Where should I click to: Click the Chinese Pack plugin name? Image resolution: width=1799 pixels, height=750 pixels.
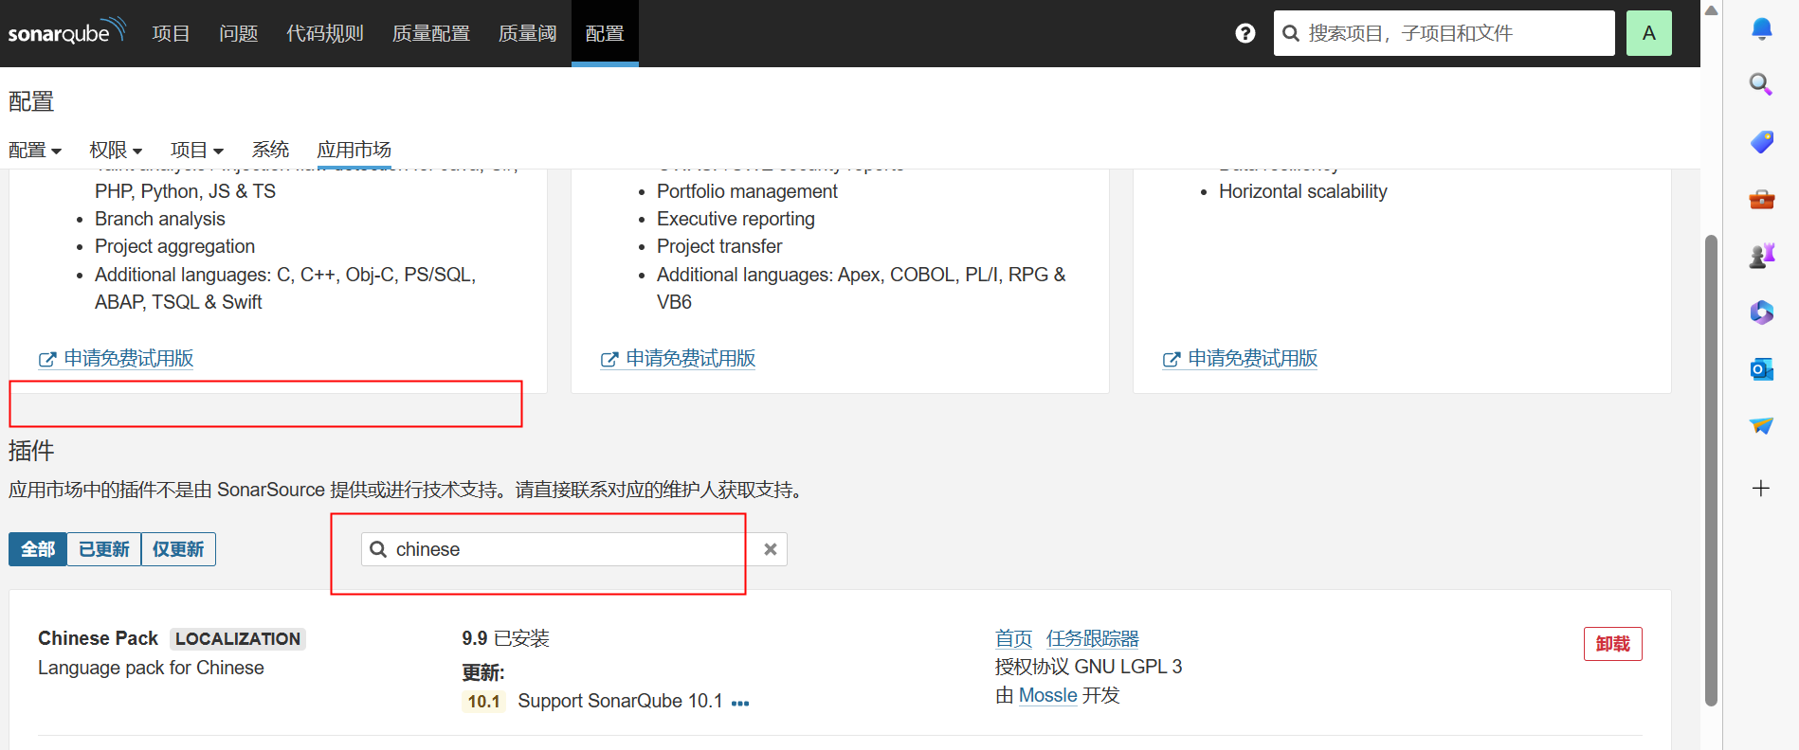[x=98, y=638]
